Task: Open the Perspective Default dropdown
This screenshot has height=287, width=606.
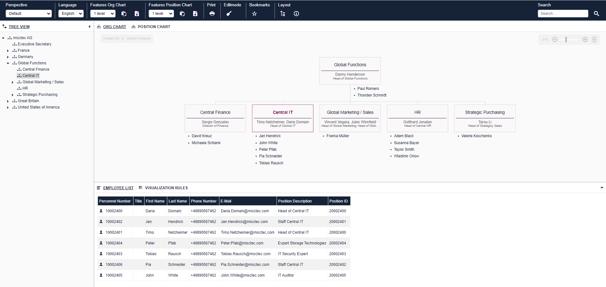Action: coord(29,14)
